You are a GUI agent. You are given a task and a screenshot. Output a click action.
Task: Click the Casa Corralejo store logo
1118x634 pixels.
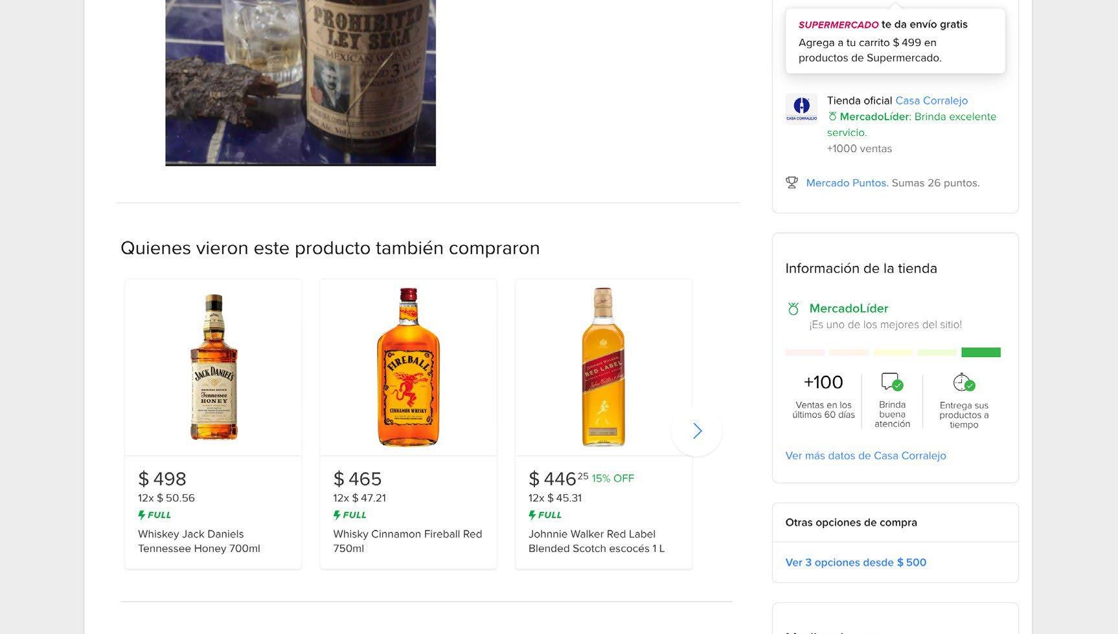point(801,108)
